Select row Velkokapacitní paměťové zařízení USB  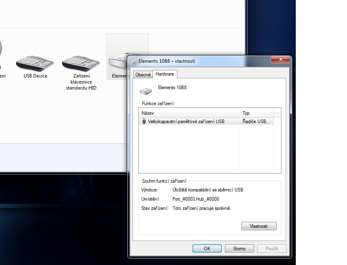(x=207, y=122)
